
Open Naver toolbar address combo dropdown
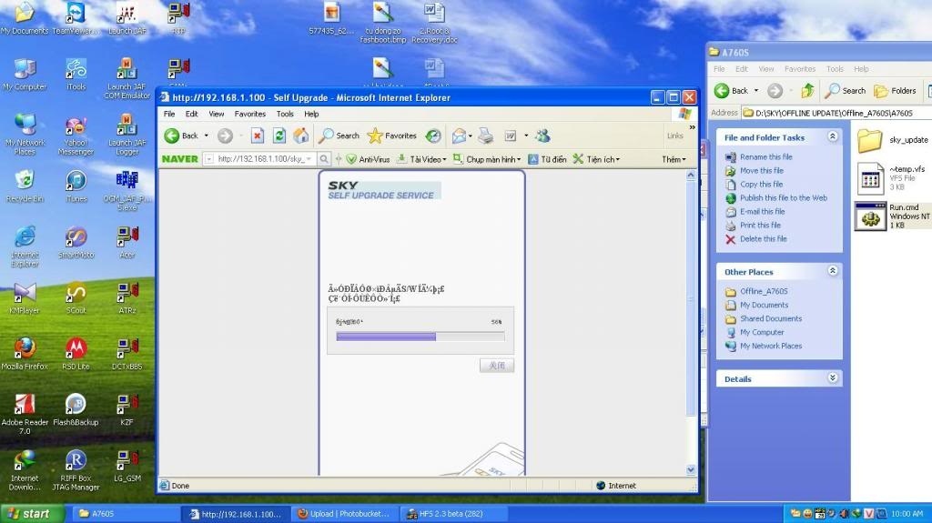click(309, 159)
